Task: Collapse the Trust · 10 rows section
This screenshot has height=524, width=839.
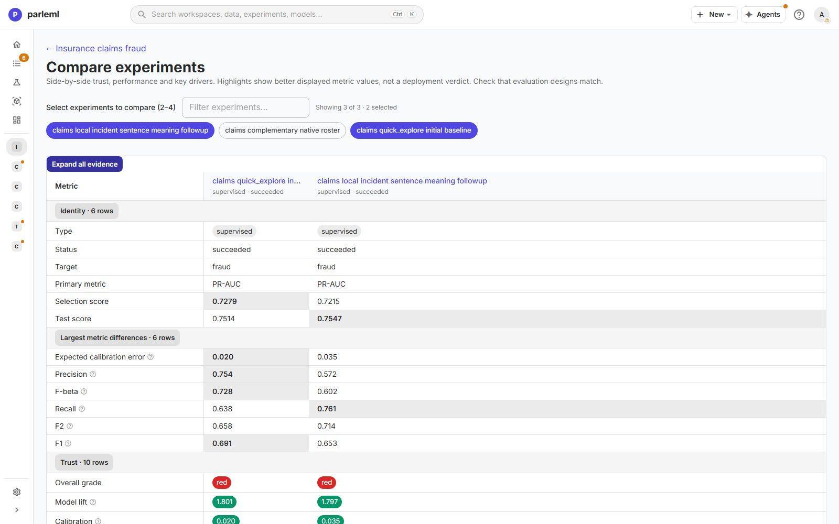Action: 84,462
